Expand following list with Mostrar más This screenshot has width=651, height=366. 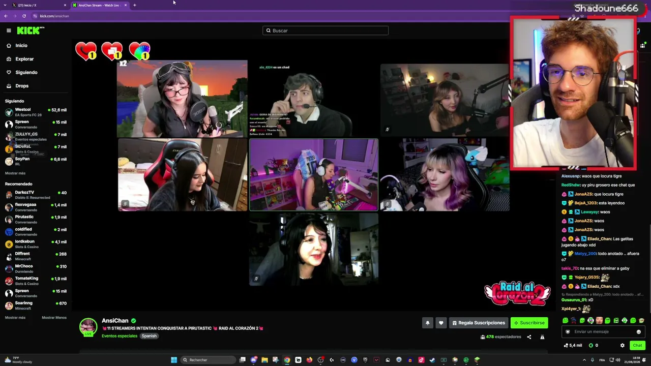tap(15, 173)
